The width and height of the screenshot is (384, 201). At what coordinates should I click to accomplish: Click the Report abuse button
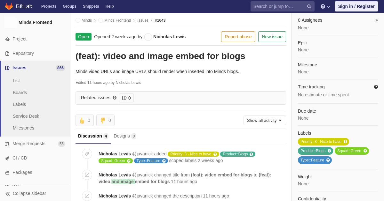[238, 37]
